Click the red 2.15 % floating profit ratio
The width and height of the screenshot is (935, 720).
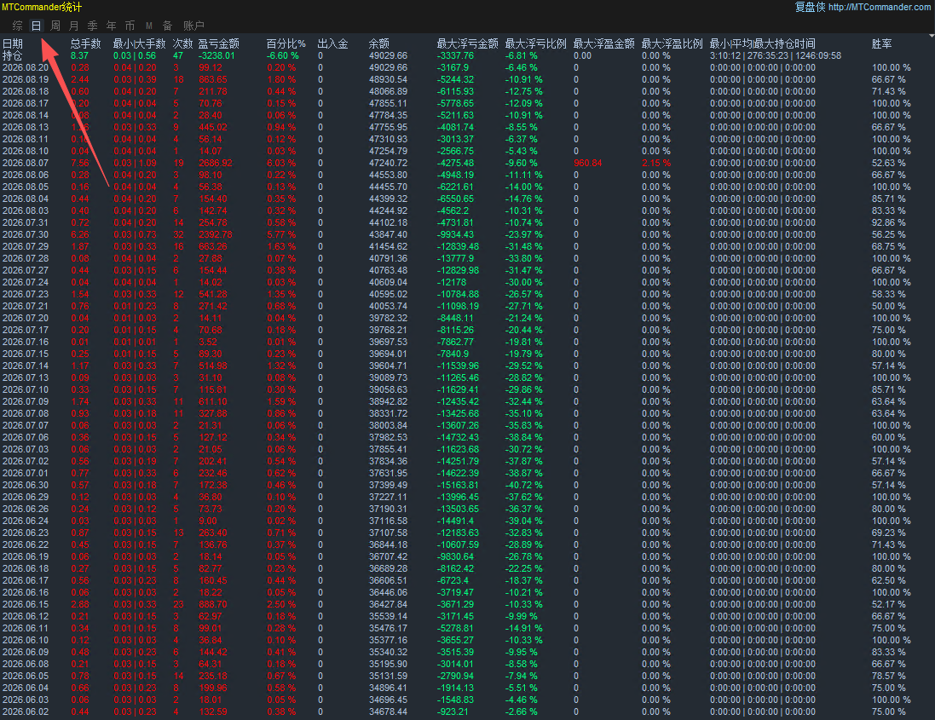point(656,163)
